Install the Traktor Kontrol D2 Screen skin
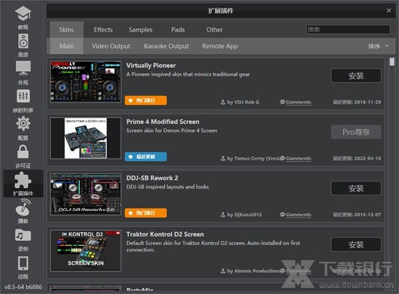399x294 pixels. [356, 245]
